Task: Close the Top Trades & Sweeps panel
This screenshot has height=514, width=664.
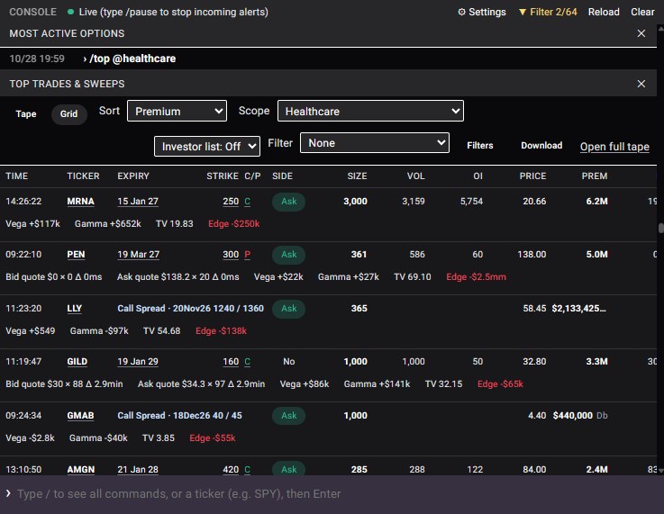Action: pyautogui.click(x=641, y=84)
